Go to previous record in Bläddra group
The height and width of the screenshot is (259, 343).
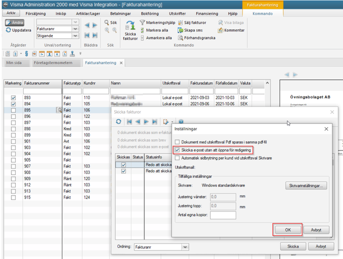pyautogui.click(x=87, y=25)
